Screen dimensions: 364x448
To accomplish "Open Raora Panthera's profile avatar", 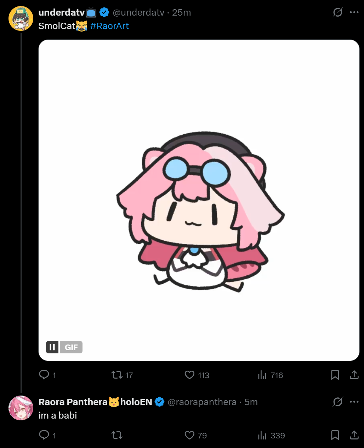I will (21, 408).
